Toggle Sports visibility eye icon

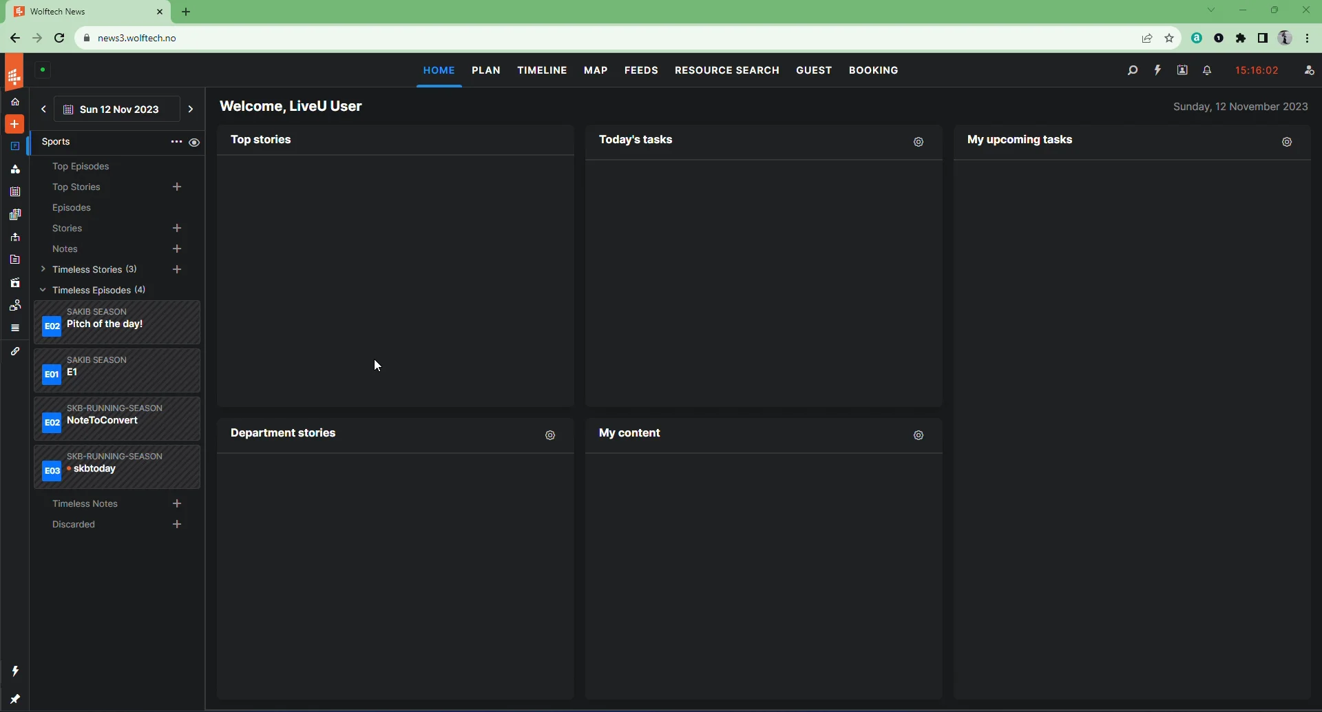[195, 143]
